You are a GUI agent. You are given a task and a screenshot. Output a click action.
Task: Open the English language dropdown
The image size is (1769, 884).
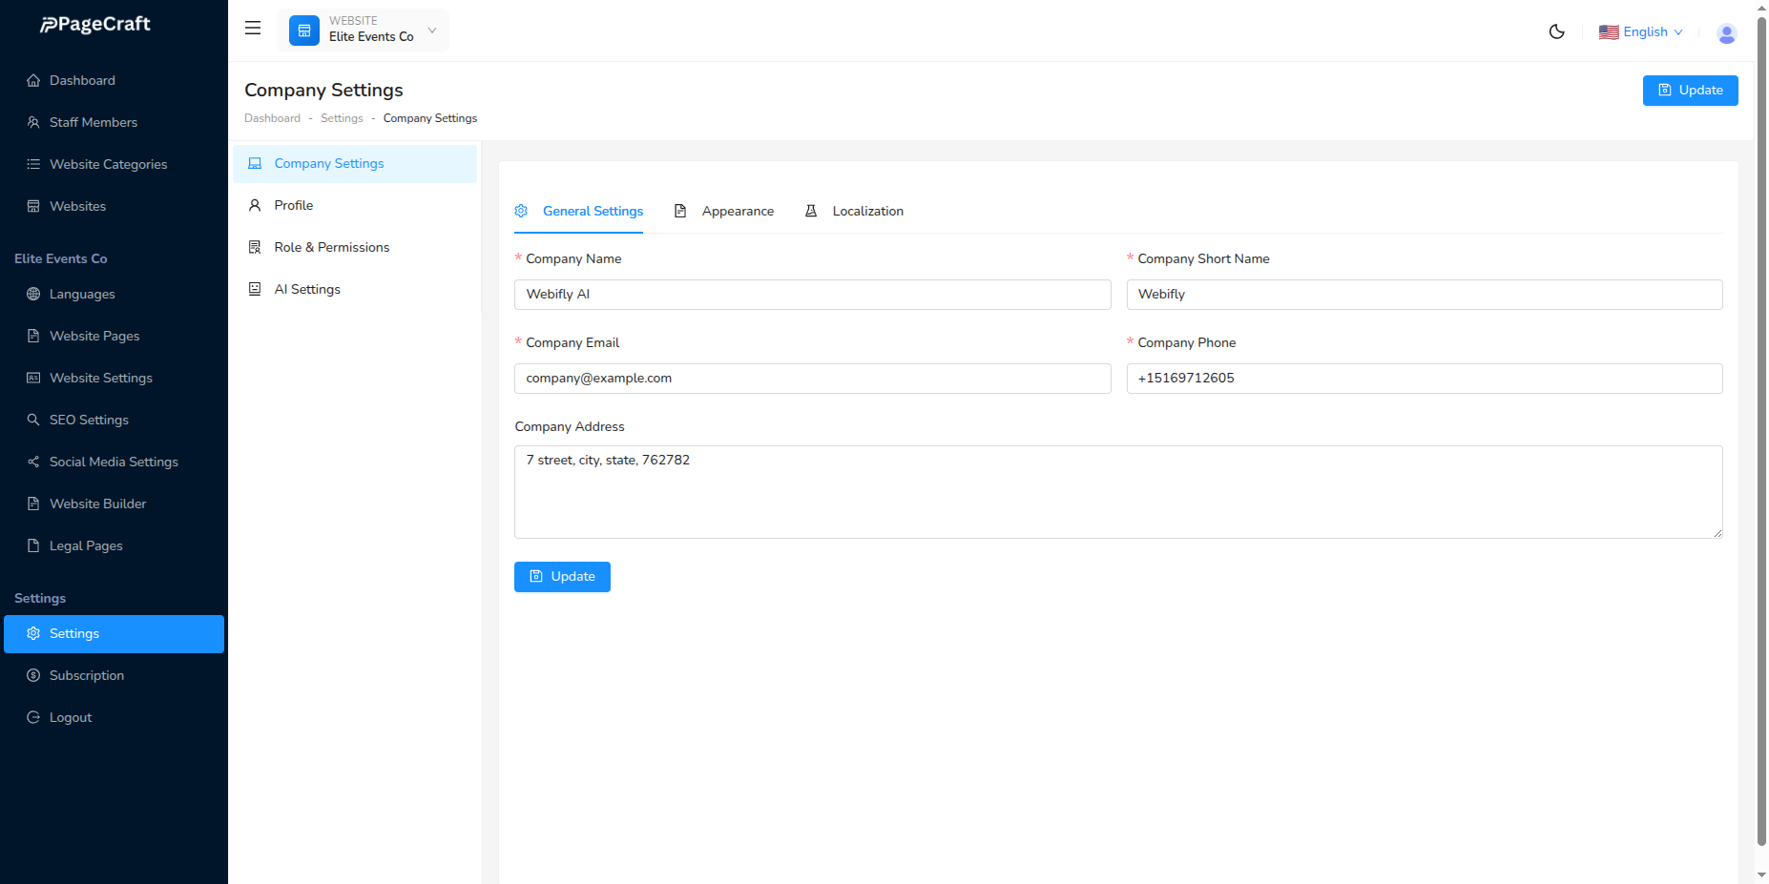[1641, 32]
